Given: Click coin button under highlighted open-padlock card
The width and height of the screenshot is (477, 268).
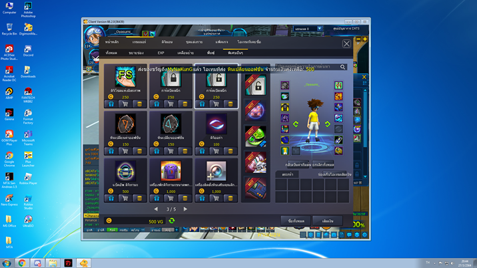Looking at the screenshot, I should 231,104.
